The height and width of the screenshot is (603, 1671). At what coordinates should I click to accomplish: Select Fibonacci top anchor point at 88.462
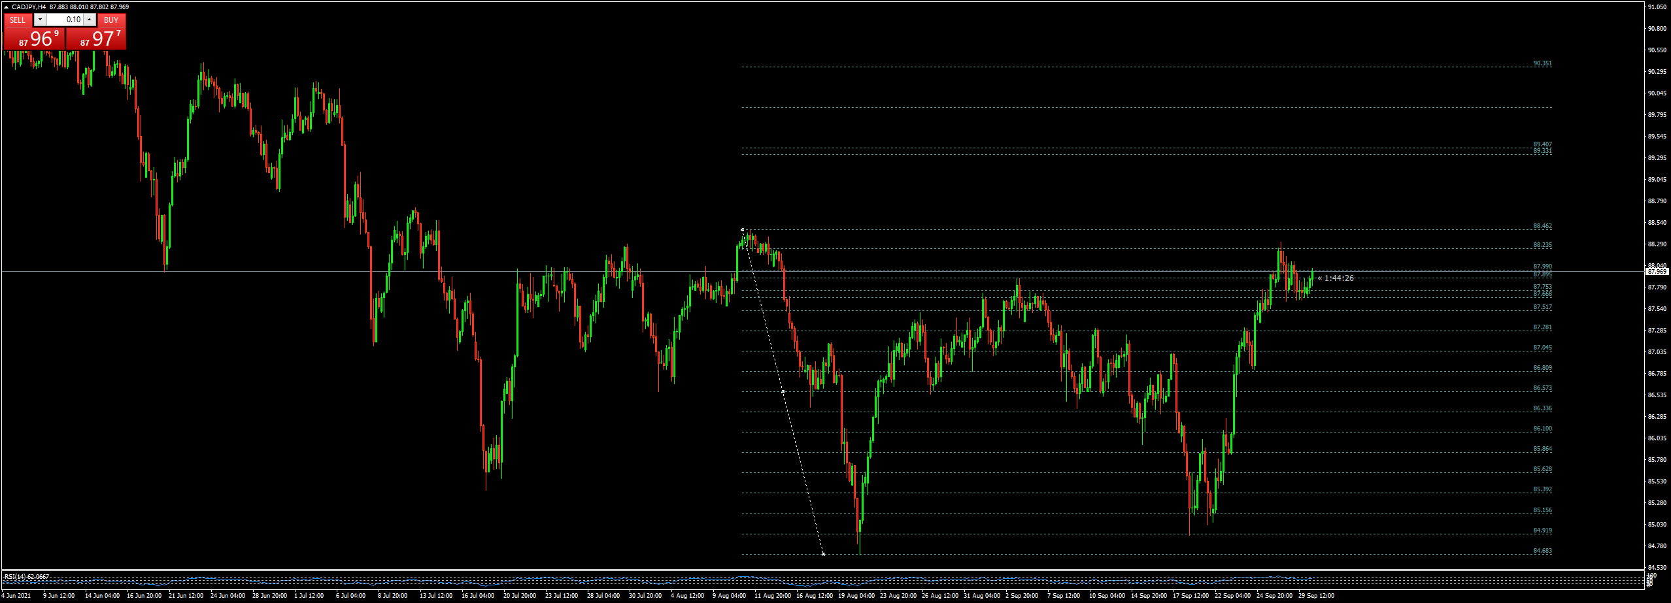pyautogui.click(x=742, y=230)
